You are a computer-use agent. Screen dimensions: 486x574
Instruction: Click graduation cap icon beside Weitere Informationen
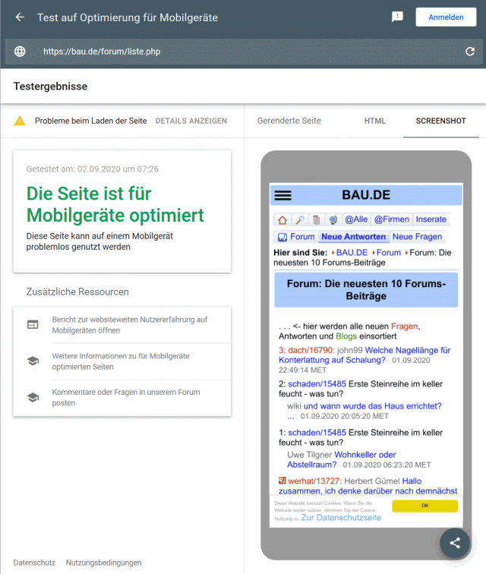33,361
